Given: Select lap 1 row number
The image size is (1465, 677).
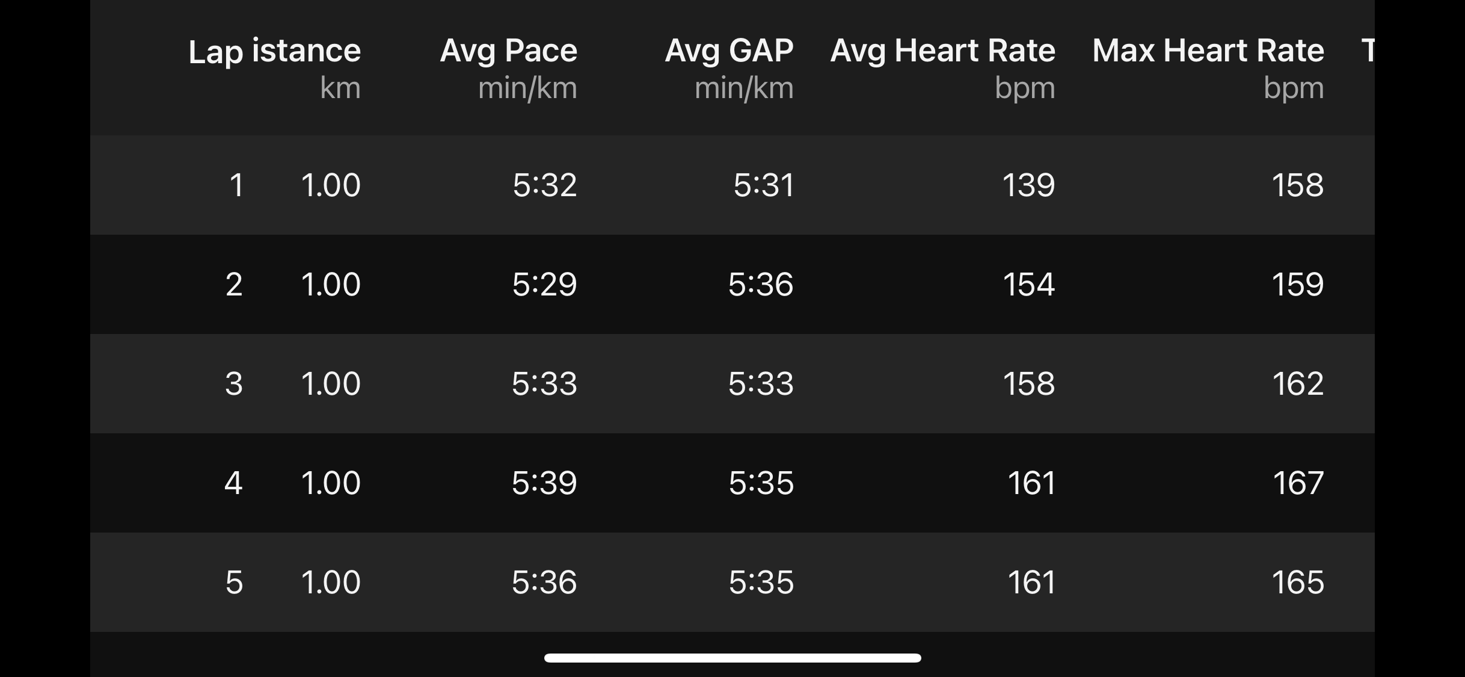Looking at the screenshot, I should point(236,185).
